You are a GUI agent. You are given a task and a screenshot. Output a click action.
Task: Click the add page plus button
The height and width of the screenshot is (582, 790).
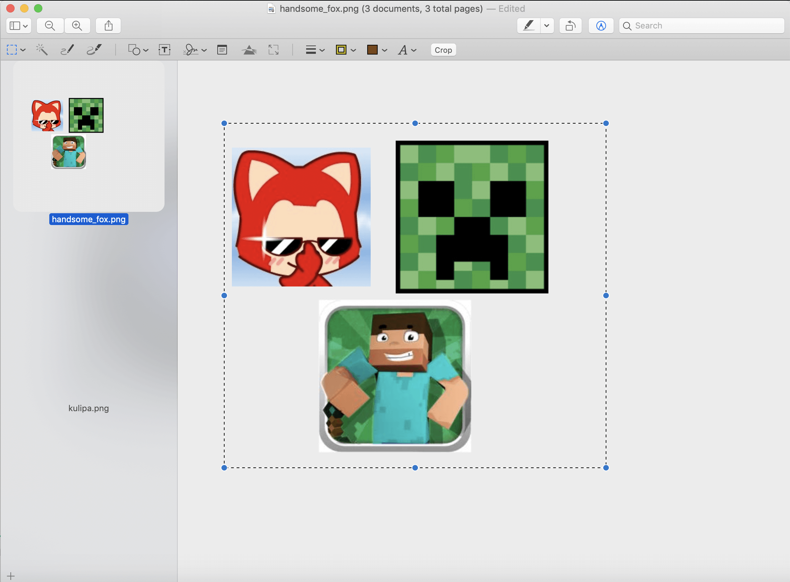[11, 576]
